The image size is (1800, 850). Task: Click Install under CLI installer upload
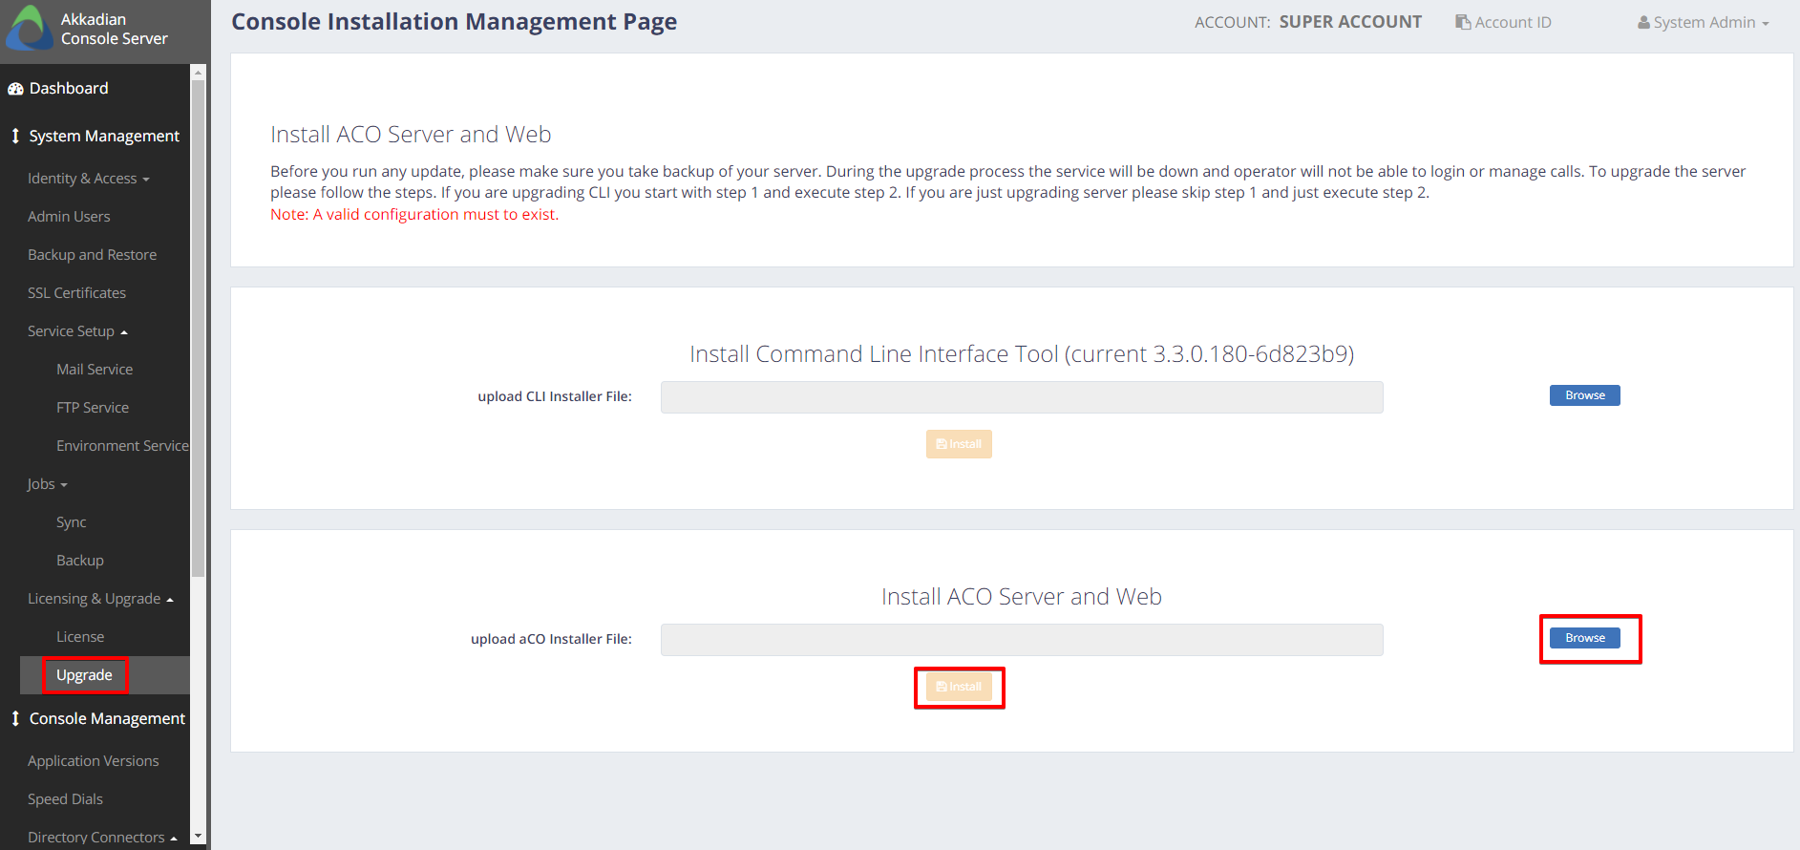(959, 444)
